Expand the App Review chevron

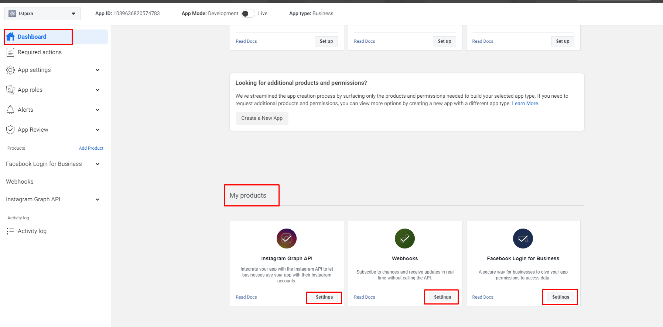(x=98, y=130)
